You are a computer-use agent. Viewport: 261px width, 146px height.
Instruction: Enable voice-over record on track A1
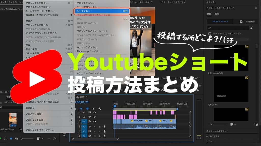(105, 127)
